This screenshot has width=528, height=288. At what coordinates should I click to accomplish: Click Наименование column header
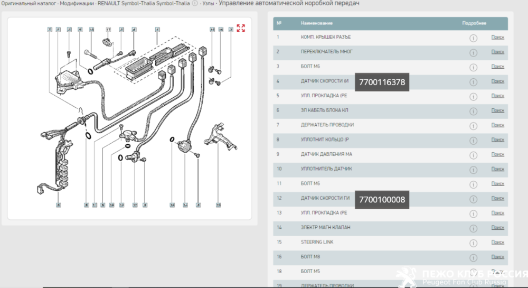316,23
